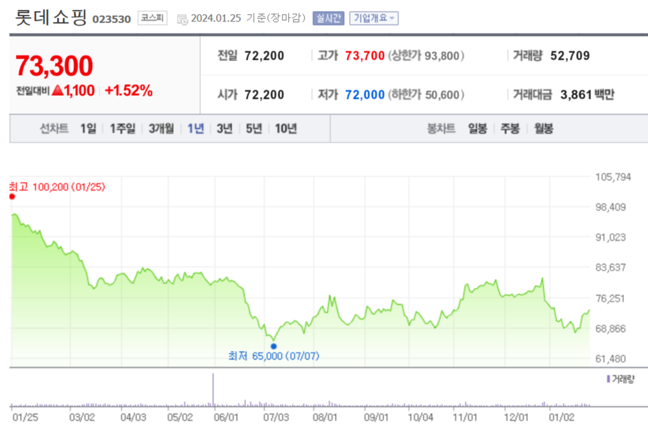648x441 pixels.
Task: Click the 시가 value 72,200
Action: (x=264, y=95)
